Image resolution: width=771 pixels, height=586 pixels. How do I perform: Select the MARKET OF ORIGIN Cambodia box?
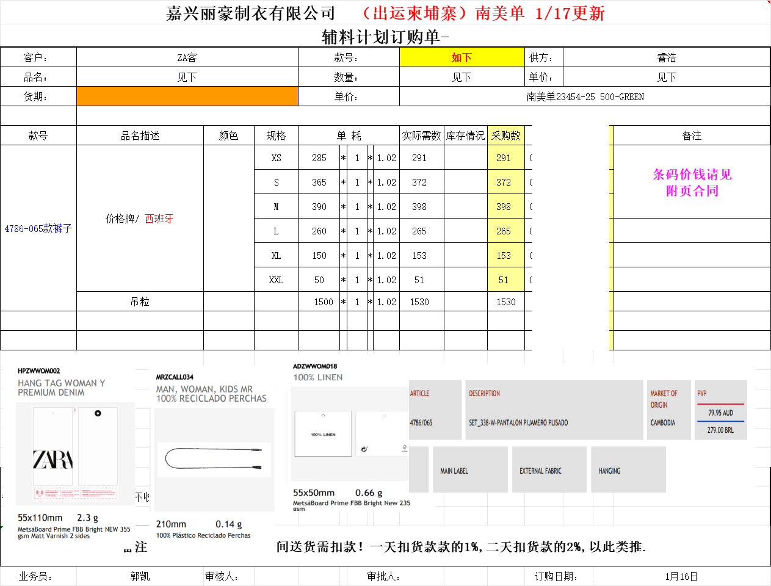point(668,409)
